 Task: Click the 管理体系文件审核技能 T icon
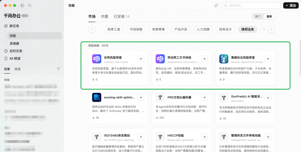tap(224, 137)
